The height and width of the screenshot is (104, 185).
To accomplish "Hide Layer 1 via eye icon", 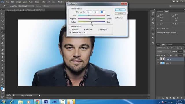I will [x=158, y=63].
